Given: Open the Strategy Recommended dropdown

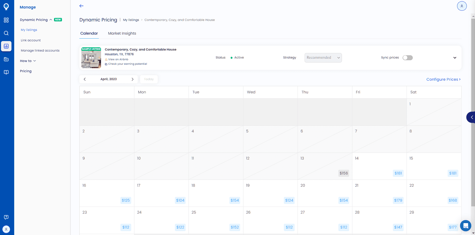Looking at the screenshot, I should tap(323, 58).
